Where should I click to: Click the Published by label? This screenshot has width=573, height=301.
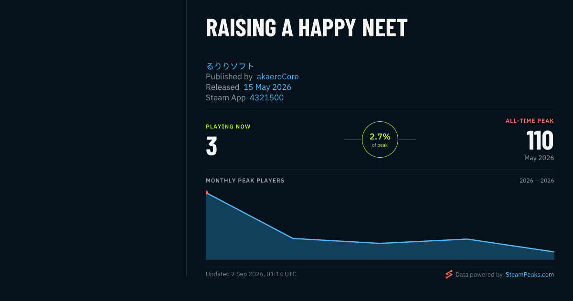click(229, 76)
